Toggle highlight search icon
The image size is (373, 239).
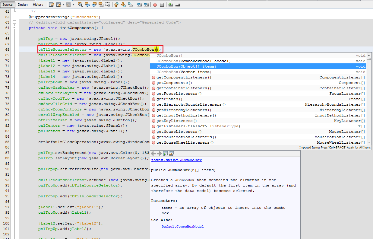point(101,5)
